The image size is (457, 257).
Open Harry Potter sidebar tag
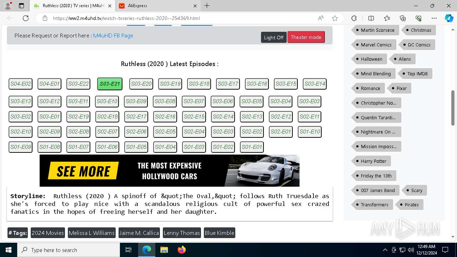(371, 161)
